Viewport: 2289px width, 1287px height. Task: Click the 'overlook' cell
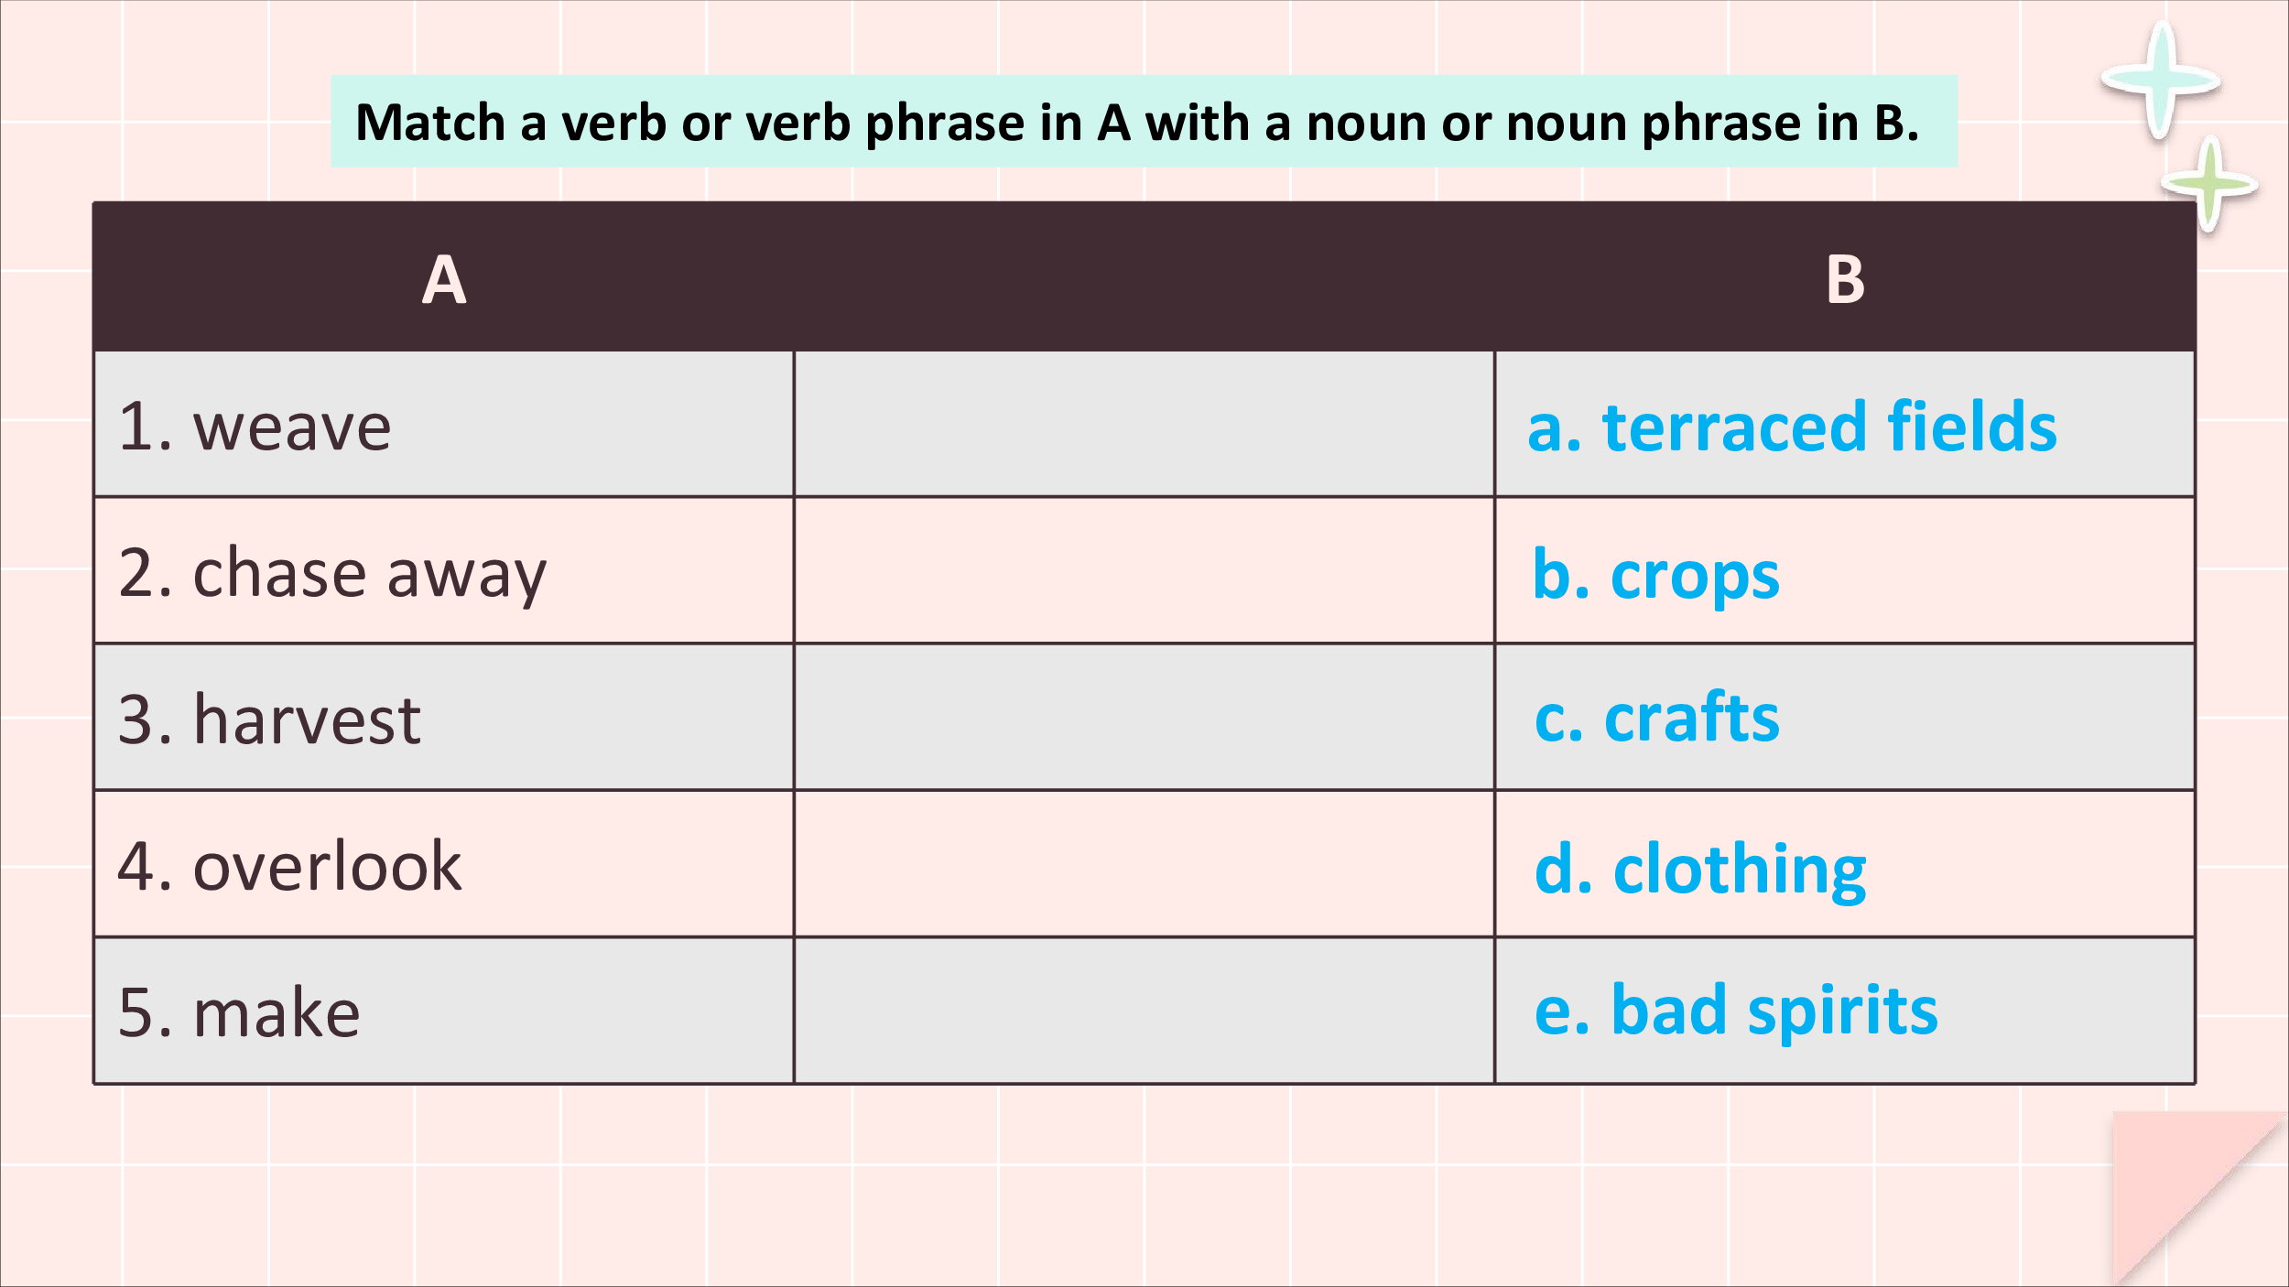444,863
